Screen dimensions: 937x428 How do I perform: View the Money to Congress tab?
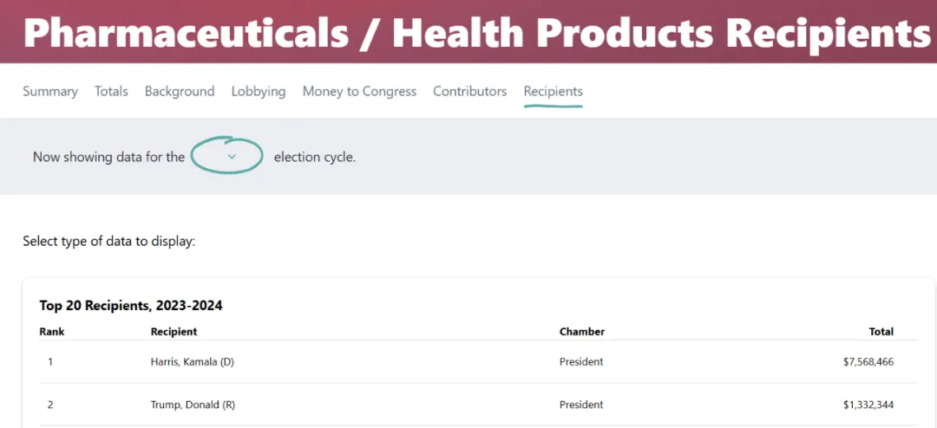point(359,91)
